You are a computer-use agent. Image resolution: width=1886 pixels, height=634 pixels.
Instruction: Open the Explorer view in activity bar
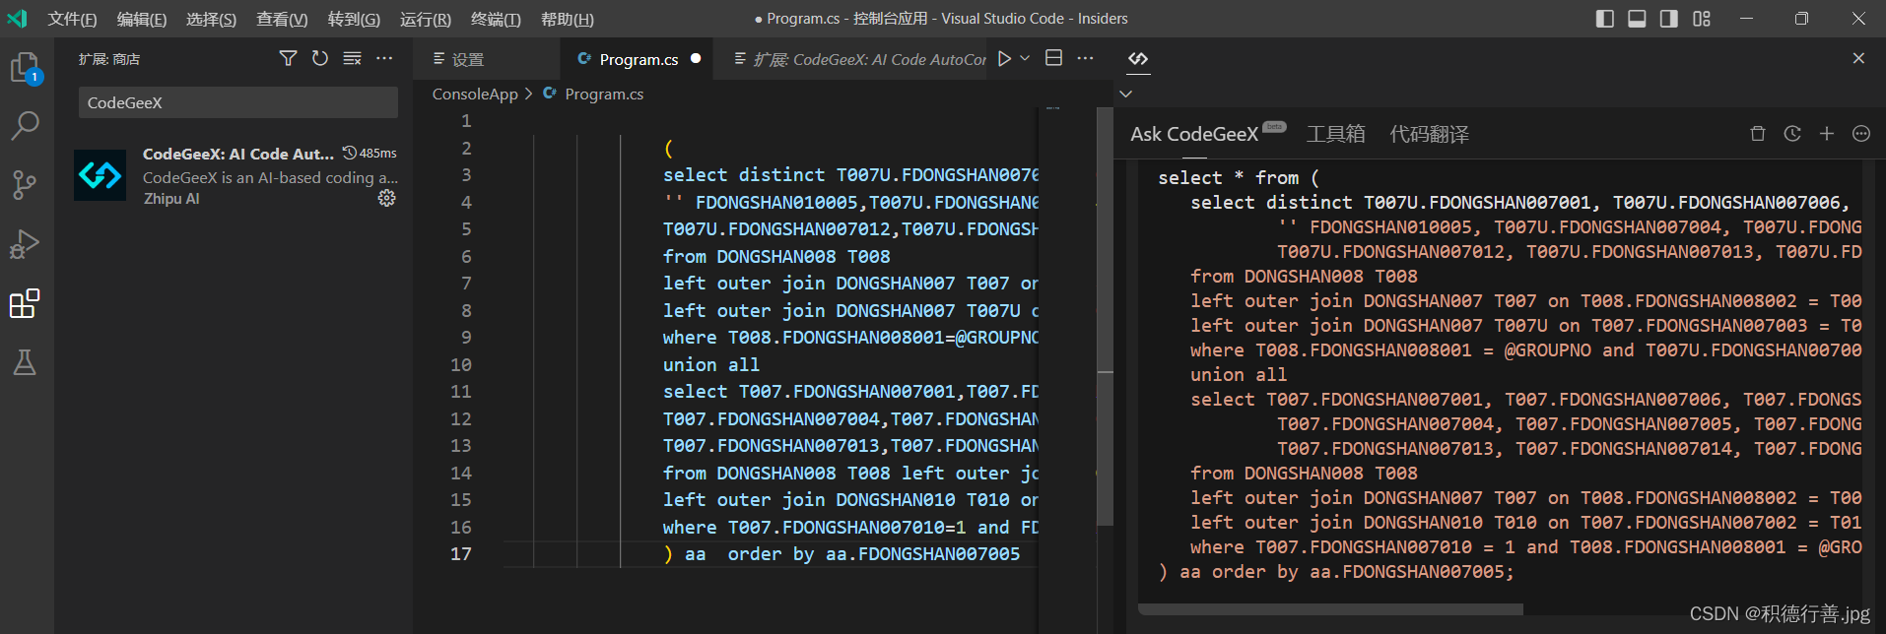click(x=25, y=67)
